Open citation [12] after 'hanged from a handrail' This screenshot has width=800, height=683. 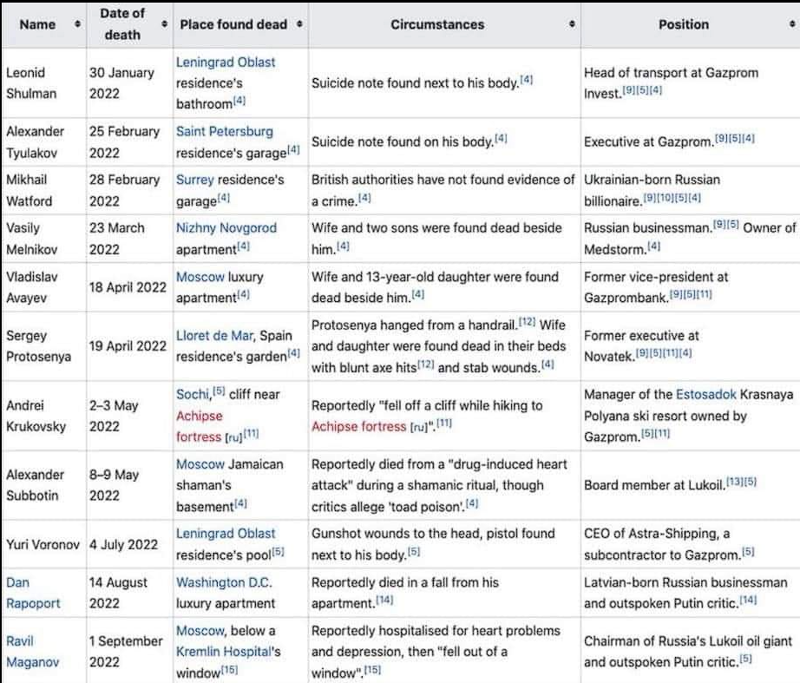pyautogui.click(x=527, y=322)
